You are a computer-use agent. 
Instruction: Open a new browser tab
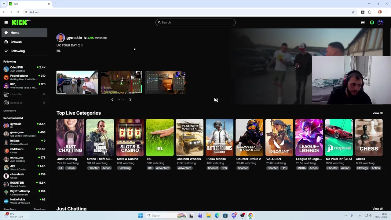[56, 4]
